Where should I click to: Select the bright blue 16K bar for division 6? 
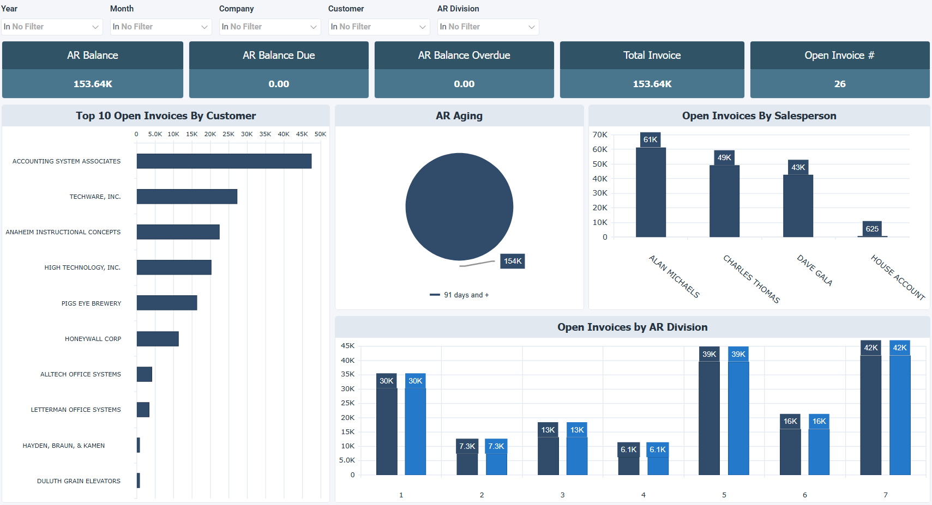click(819, 452)
